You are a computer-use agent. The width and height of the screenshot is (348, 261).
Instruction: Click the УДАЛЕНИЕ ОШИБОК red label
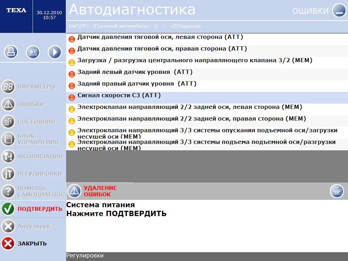pyautogui.click(x=100, y=191)
